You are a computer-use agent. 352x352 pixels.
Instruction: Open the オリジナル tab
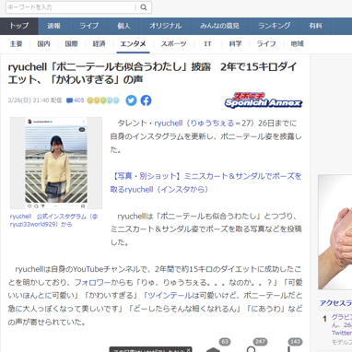click(x=165, y=26)
